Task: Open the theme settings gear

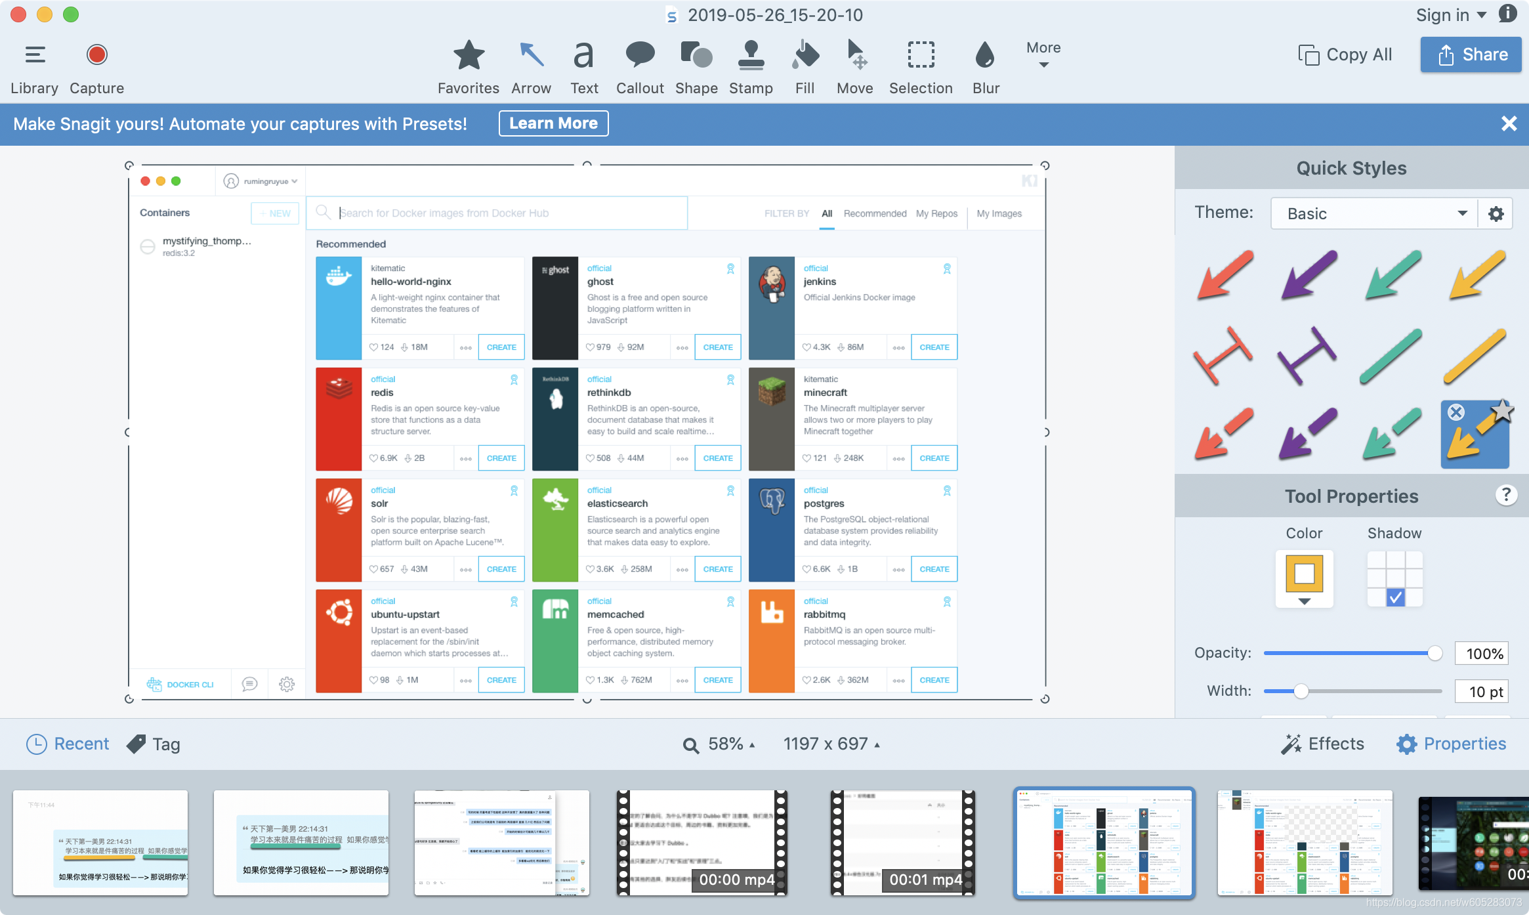Action: pos(1496,213)
